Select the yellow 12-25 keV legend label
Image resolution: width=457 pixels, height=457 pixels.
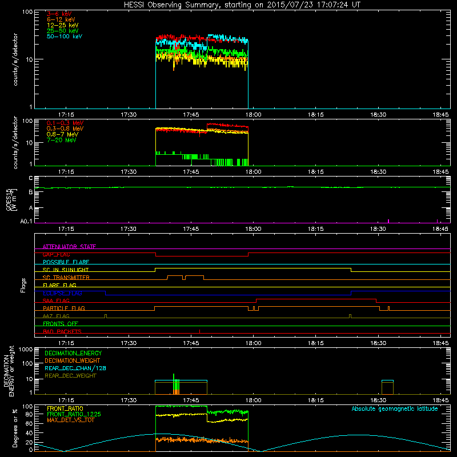63,25
